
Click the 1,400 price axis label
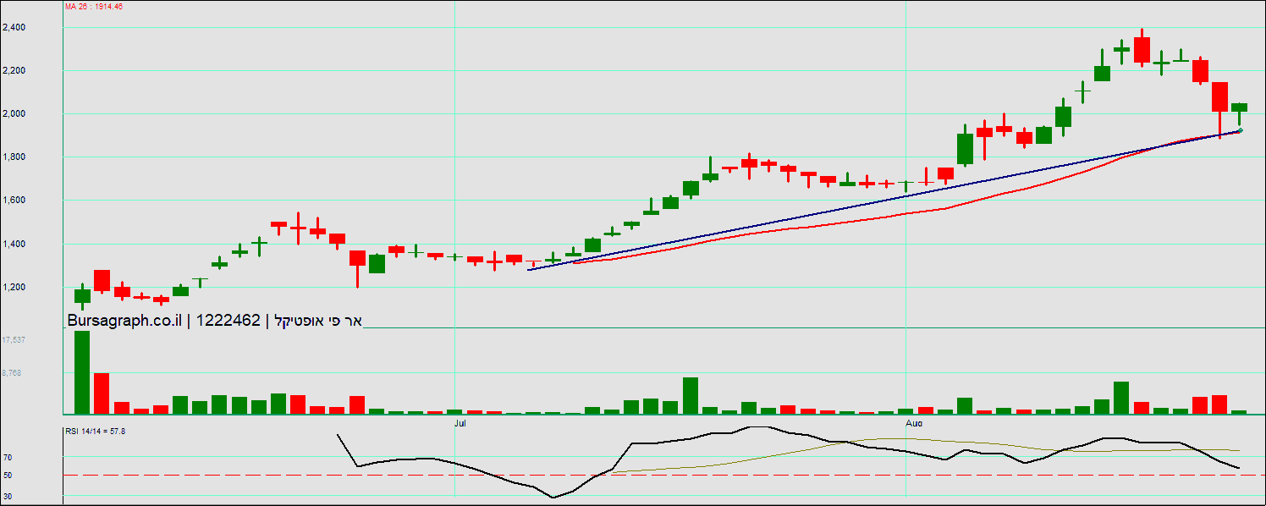coord(14,245)
